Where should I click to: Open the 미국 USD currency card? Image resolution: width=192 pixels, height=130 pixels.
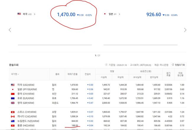(26, 14)
